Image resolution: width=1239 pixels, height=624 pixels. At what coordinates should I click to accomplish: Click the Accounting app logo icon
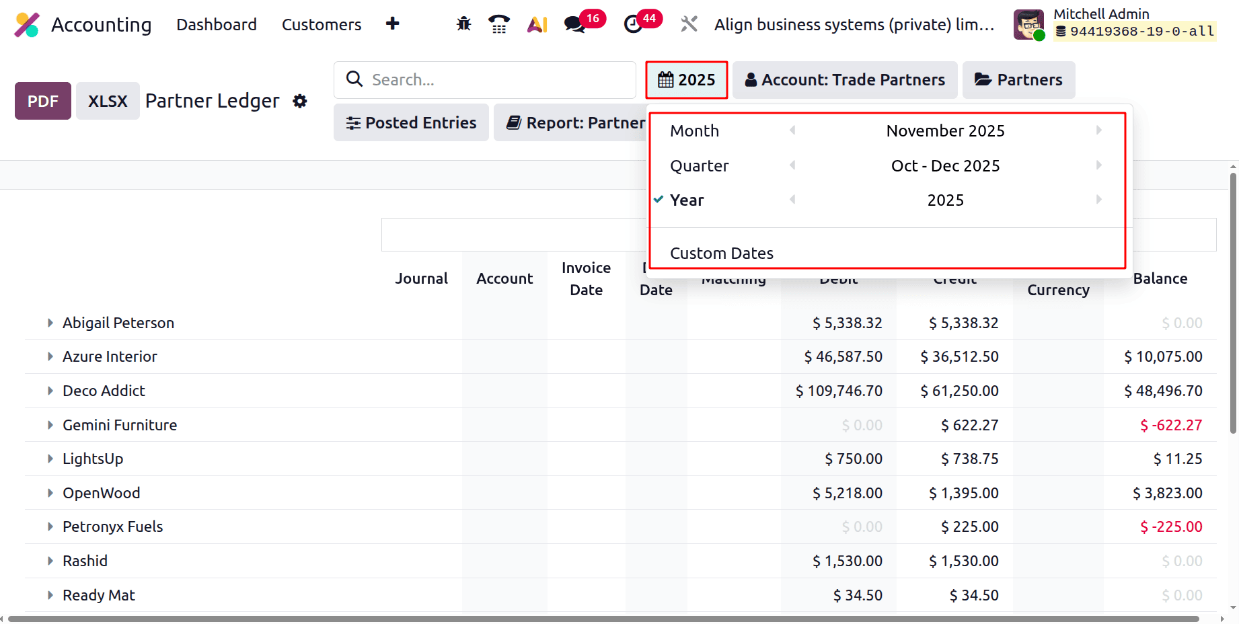[27, 25]
